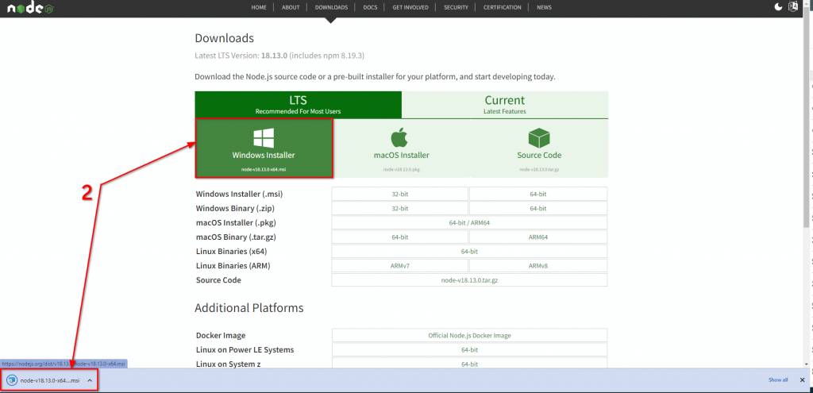Select the LTS tab
Image resolution: width=813 pixels, height=393 pixels.
pos(299,105)
